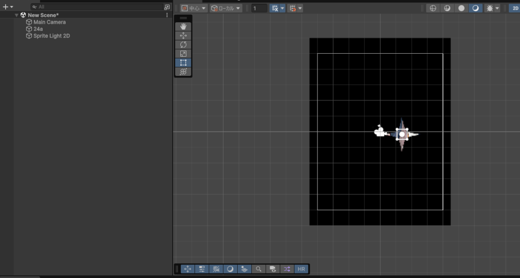The width and height of the screenshot is (520, 278).
Task: Collapse the New Scene hierarchy tree
Action: (x=17, y=15)
